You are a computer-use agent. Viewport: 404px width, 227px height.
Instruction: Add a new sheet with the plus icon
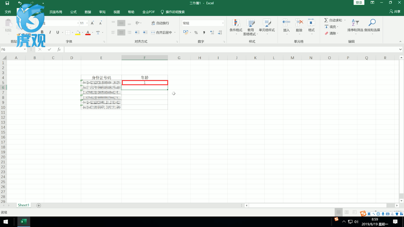(x=39, y=205)
